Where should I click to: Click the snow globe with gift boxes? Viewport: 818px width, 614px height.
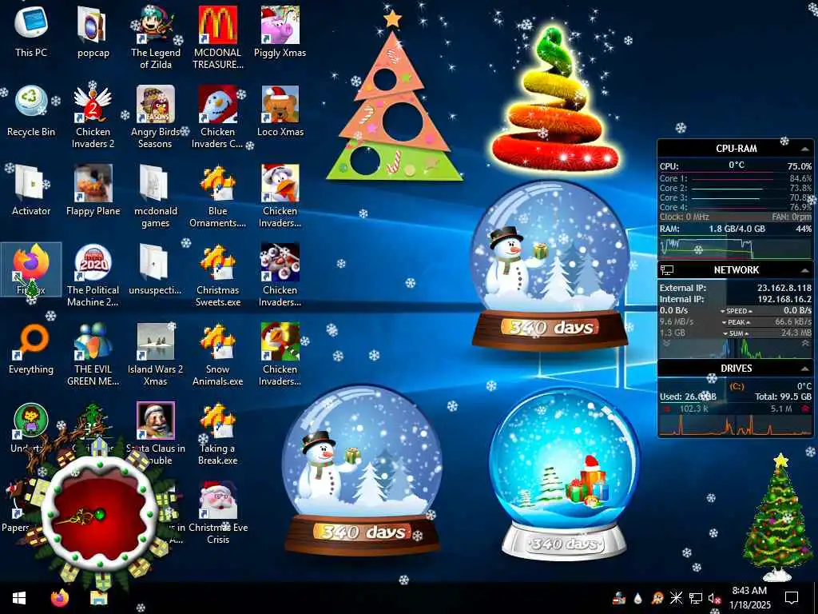point(563,473)
